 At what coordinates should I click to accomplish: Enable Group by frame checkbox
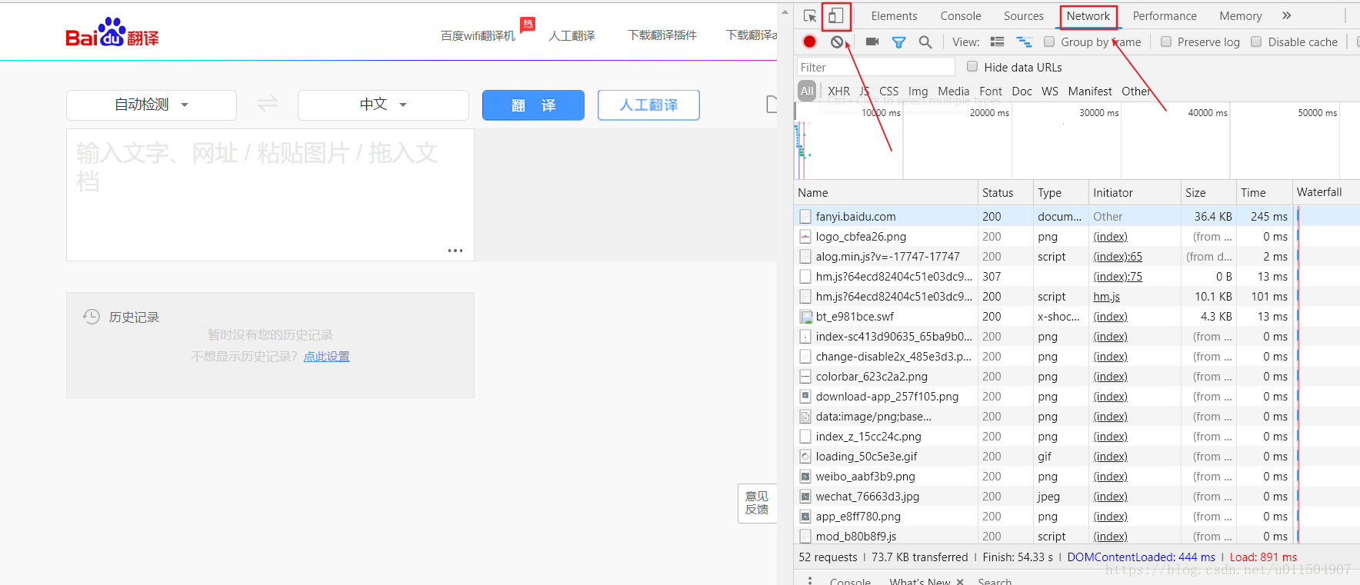pyautogui.click(x=1049, y=42)
